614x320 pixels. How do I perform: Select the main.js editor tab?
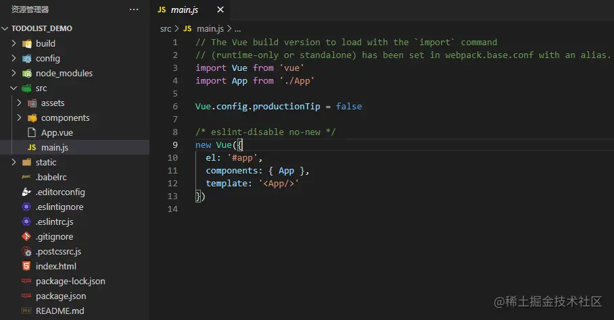[x=191, y=9]
